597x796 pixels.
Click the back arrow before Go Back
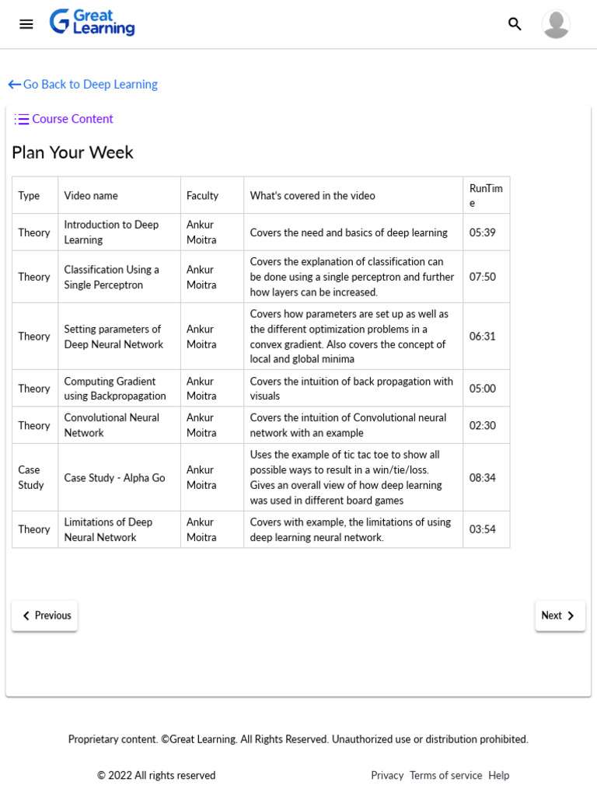tap(15, 85)
